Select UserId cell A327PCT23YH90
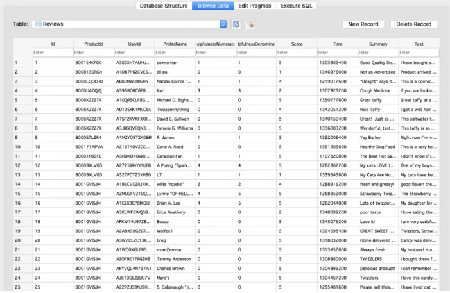This screenshot has width=450, height=293. click(x=134, y=175)
